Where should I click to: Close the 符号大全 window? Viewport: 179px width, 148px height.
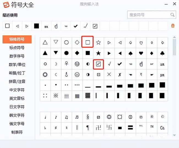pos(174,4)
